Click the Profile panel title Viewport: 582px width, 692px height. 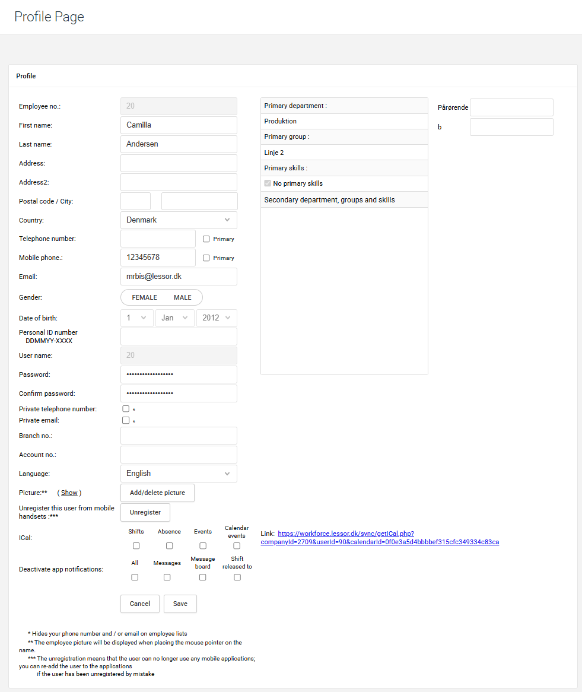coord(26,76)
